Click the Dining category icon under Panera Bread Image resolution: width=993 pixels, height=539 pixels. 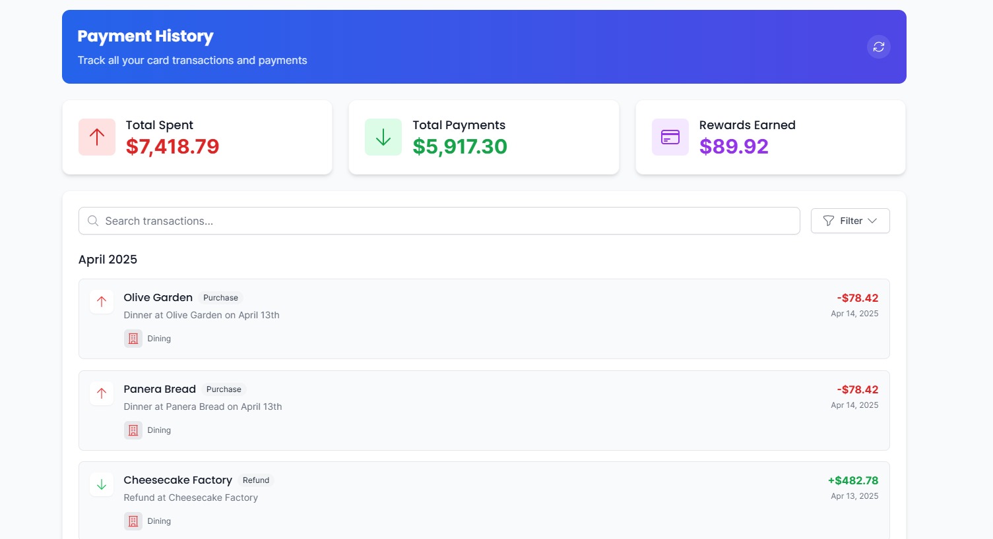coord(133,430)
